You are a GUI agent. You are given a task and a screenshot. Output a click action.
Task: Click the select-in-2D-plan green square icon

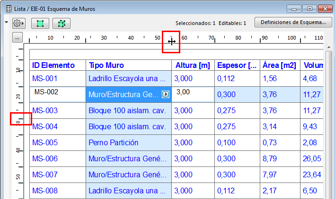point(40,23)
